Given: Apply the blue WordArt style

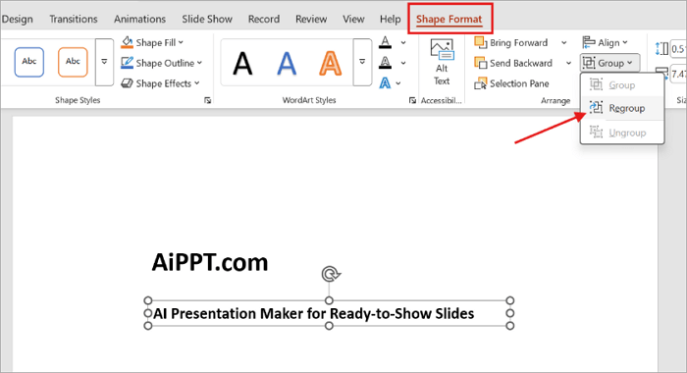Looking at the screenshot, I should coord(287,63).
